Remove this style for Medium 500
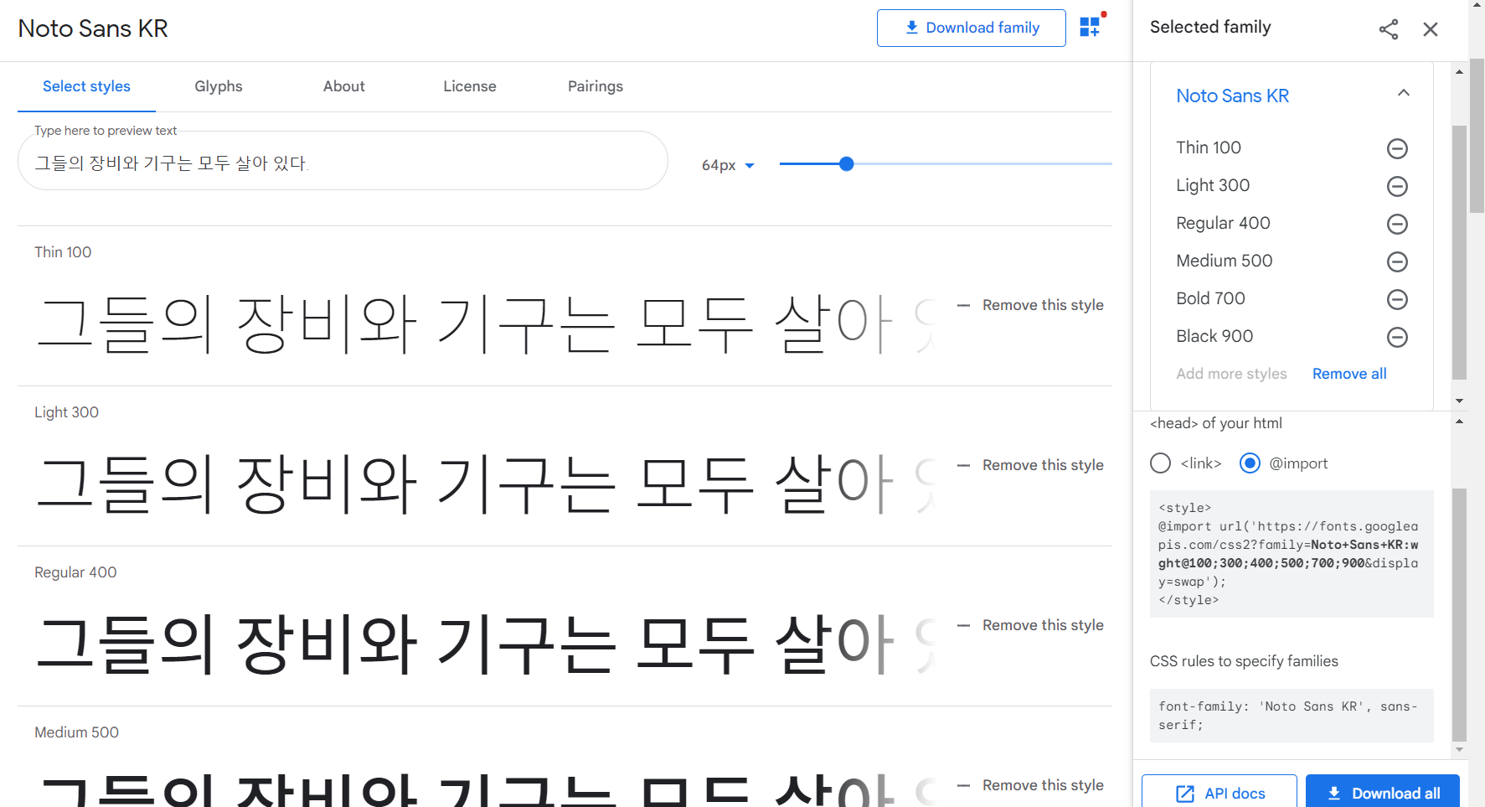 [1030, 785]
